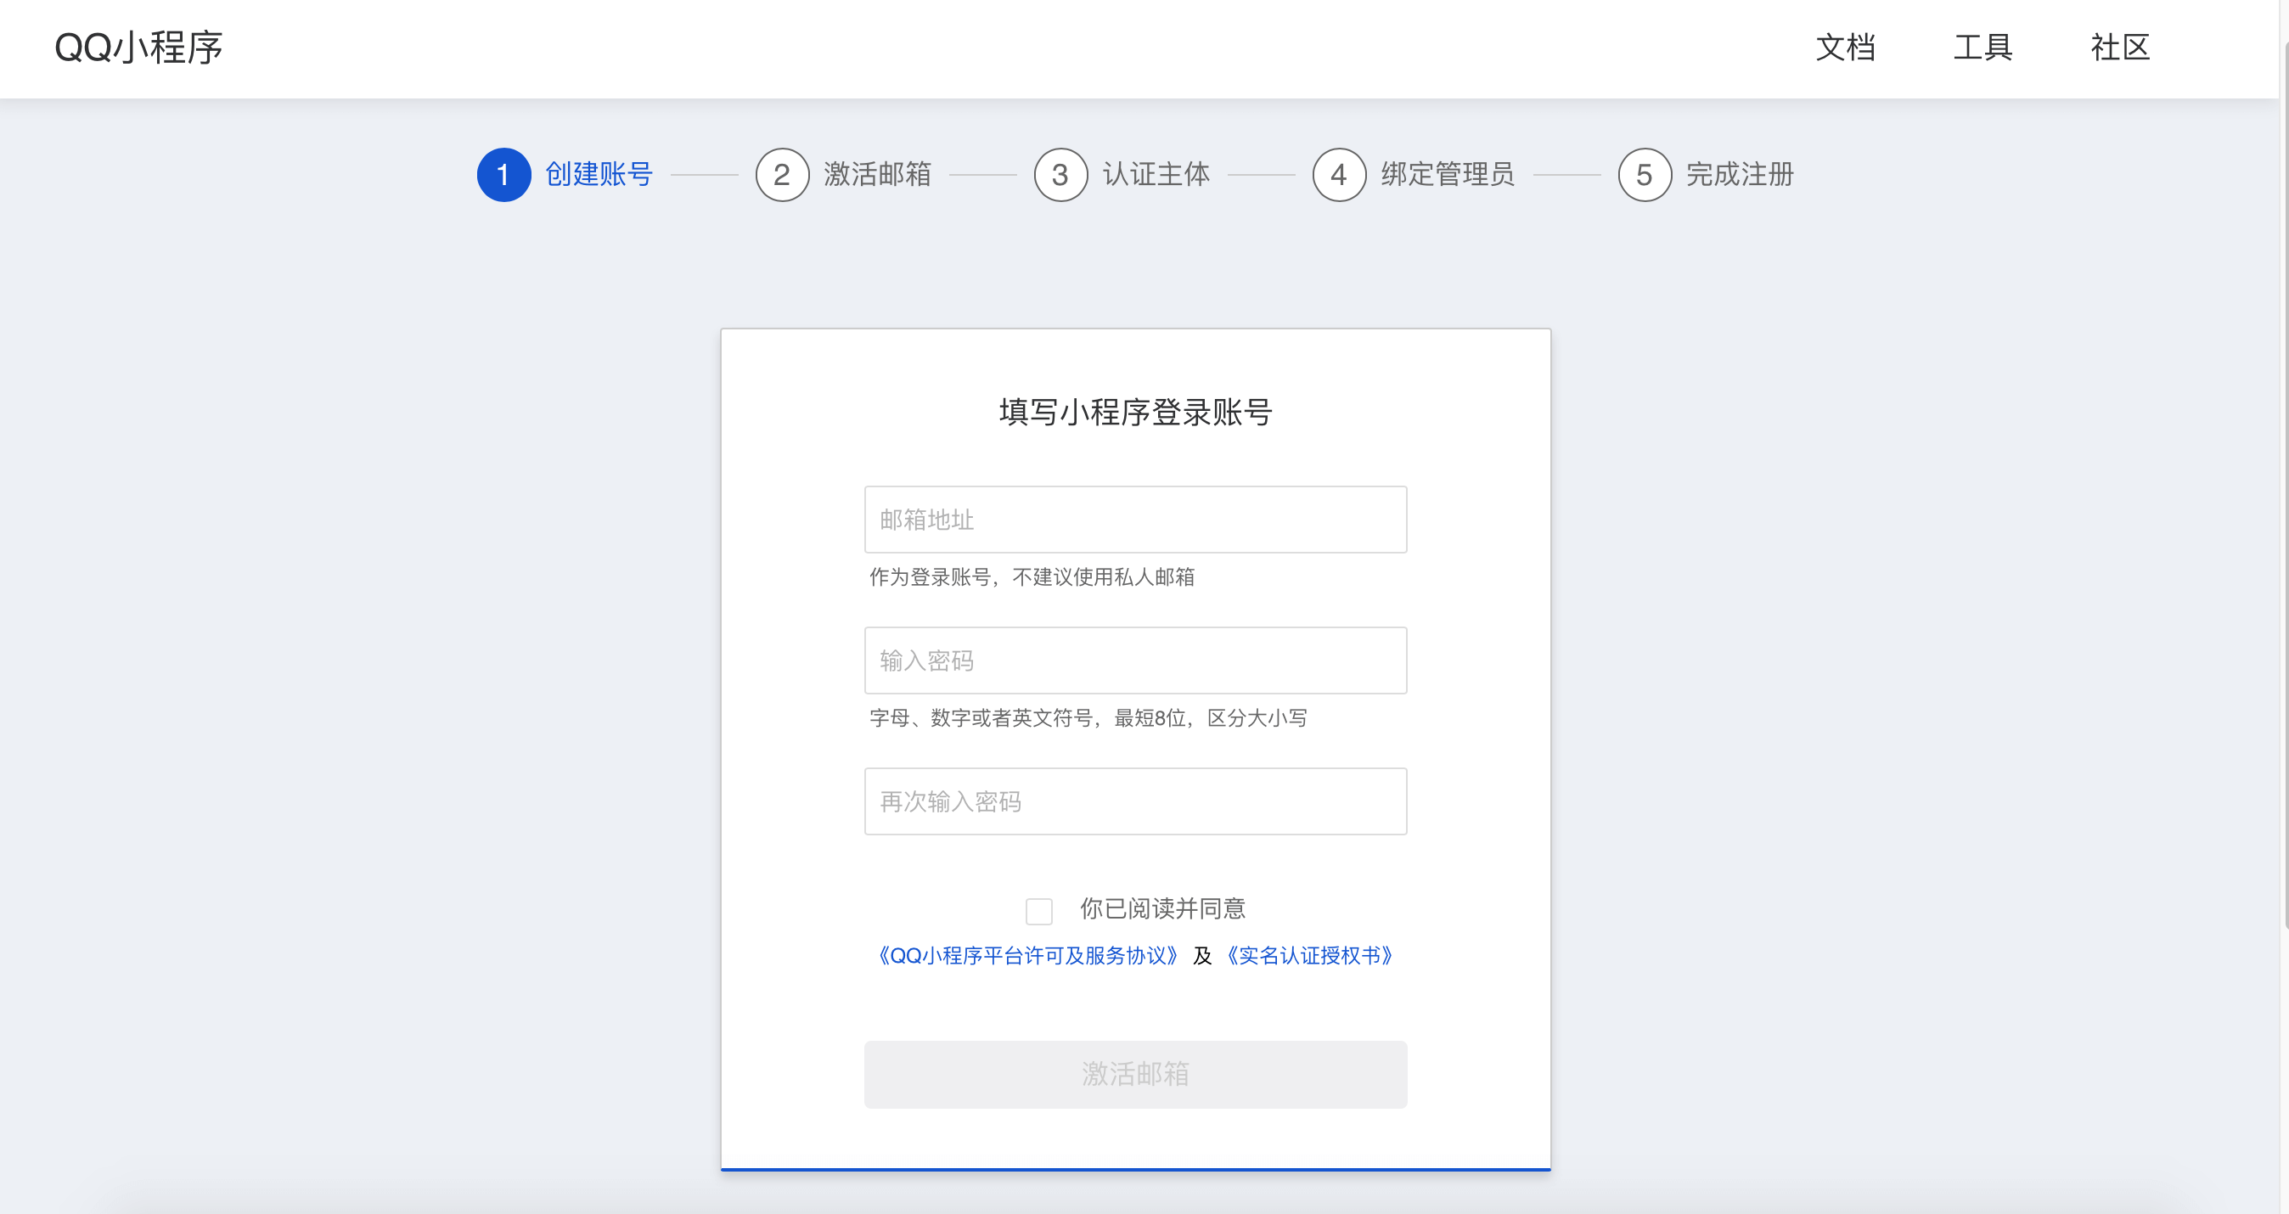Click the 绑定管理员 step label

[x=1448, y=174]
